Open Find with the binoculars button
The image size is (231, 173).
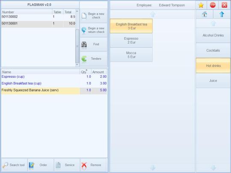point(94,44)
